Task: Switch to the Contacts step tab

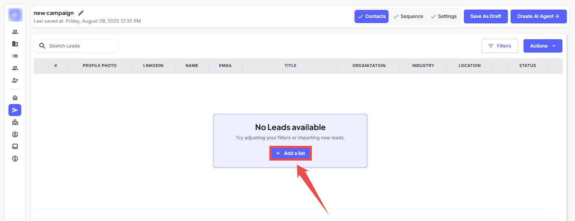Action: (371, 17)
